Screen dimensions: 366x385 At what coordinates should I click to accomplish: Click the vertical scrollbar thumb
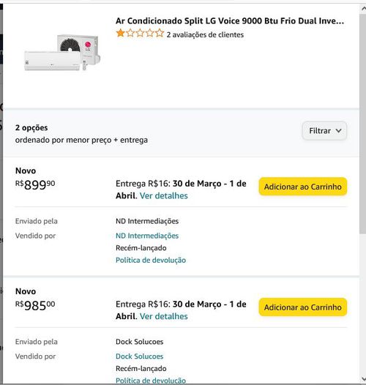(363, 124)
